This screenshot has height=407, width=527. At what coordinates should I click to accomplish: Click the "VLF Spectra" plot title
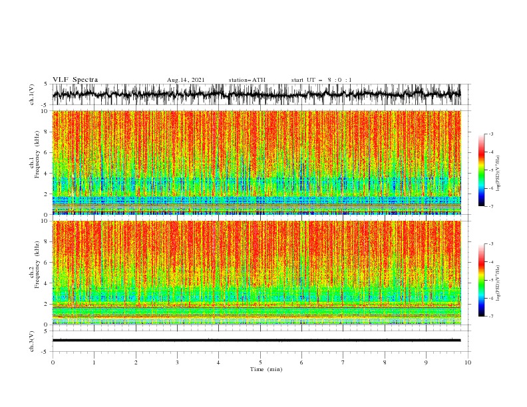click(75, 80)
